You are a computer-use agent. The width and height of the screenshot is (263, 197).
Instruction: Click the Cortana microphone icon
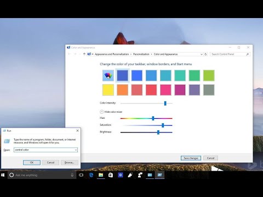pyautogui.click(x=72, y=175)
